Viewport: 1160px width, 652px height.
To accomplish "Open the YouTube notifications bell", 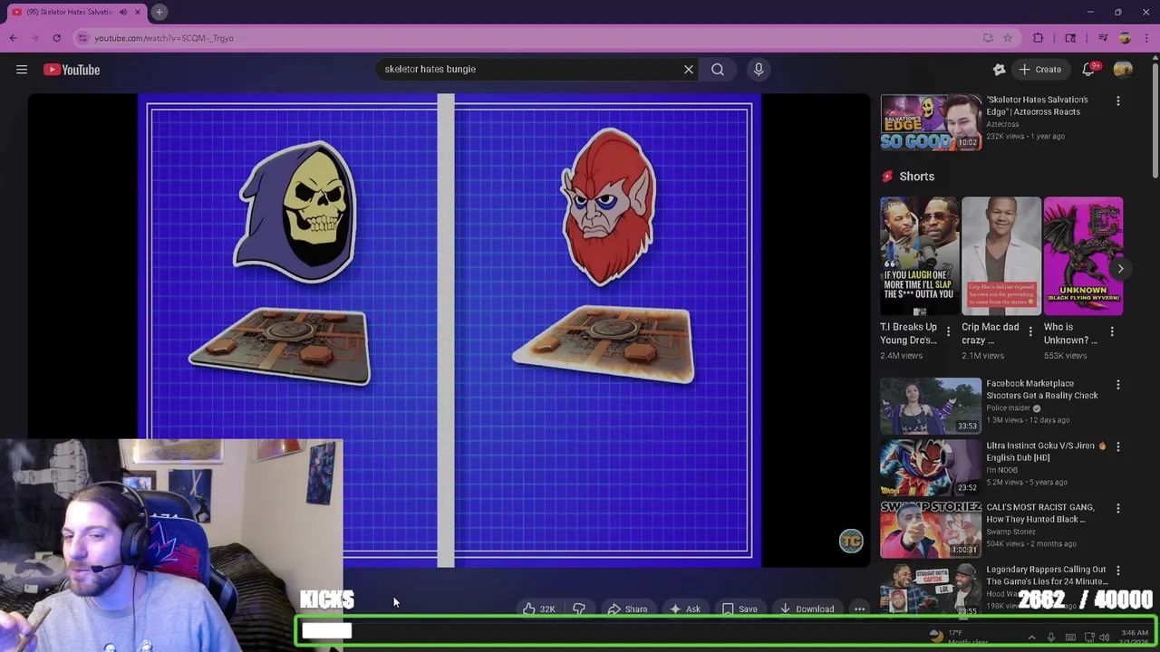I will click(1089, 69).
